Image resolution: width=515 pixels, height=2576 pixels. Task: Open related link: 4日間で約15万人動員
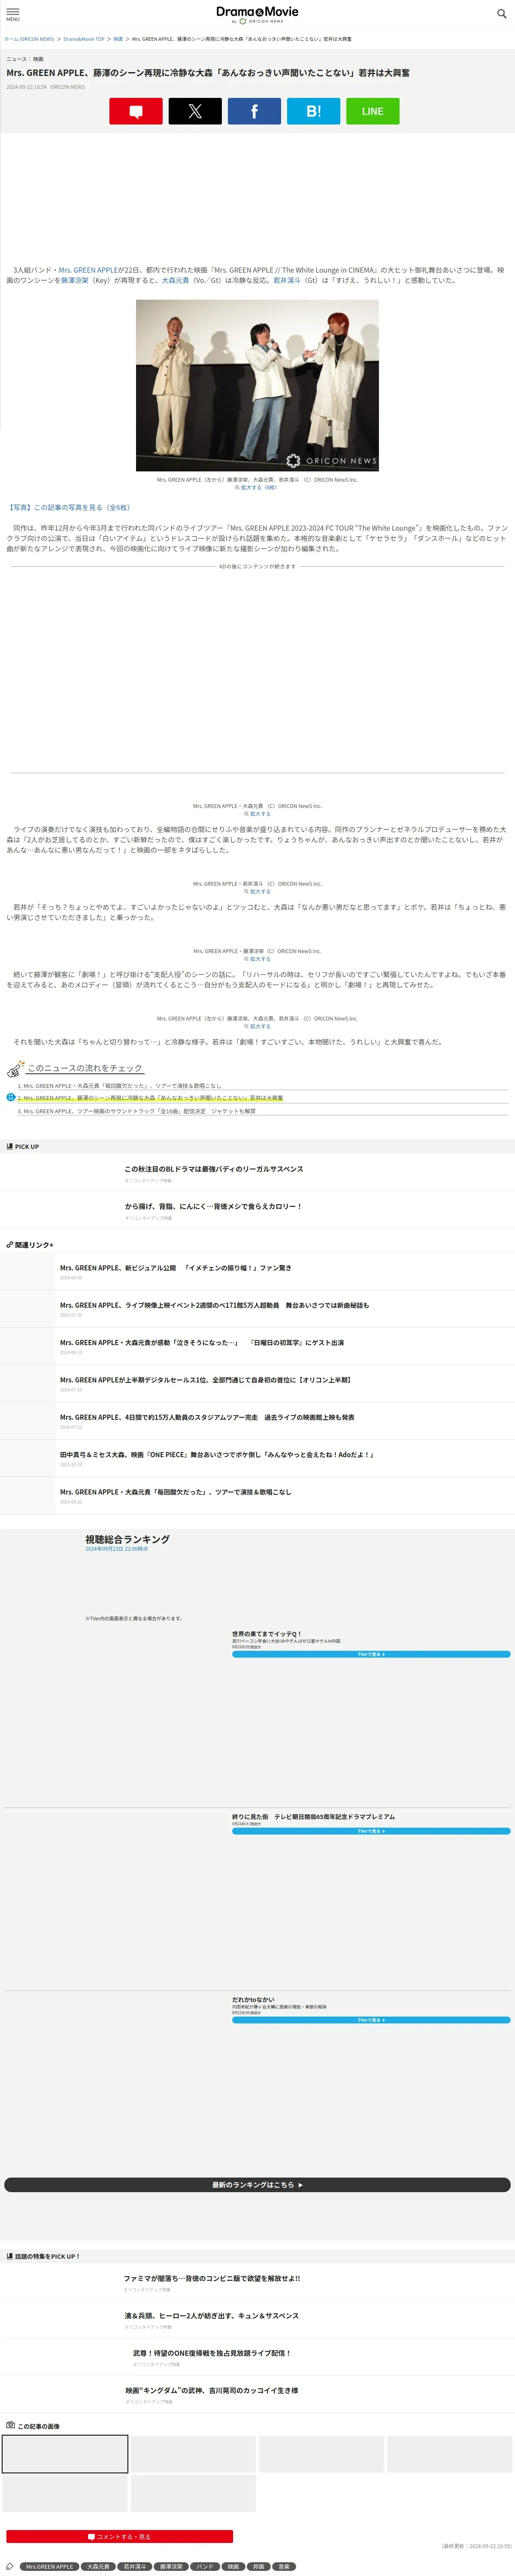point(207,1417)
